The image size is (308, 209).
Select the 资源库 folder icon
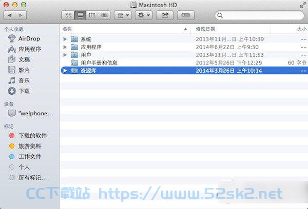tap(74, 70)
